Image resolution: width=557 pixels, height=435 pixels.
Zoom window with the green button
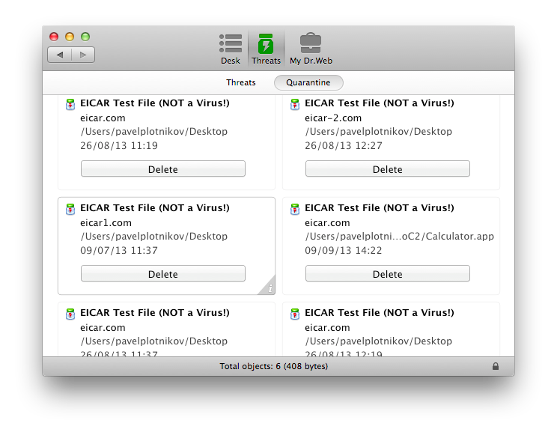click(x=85, y=37)
